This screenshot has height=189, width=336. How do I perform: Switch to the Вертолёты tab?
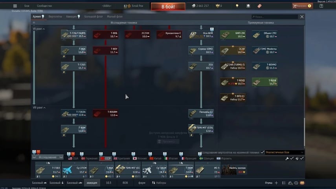pos(55,17)
